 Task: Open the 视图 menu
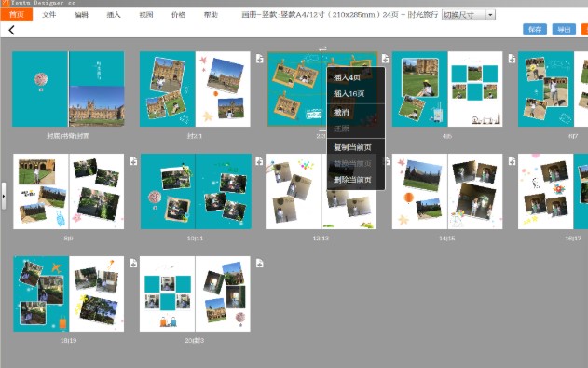coord(146,15)
